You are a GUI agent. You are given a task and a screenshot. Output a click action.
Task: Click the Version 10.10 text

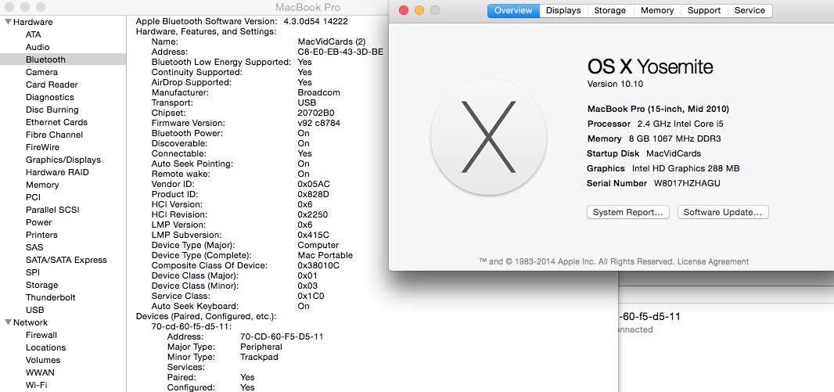(616, 84)
